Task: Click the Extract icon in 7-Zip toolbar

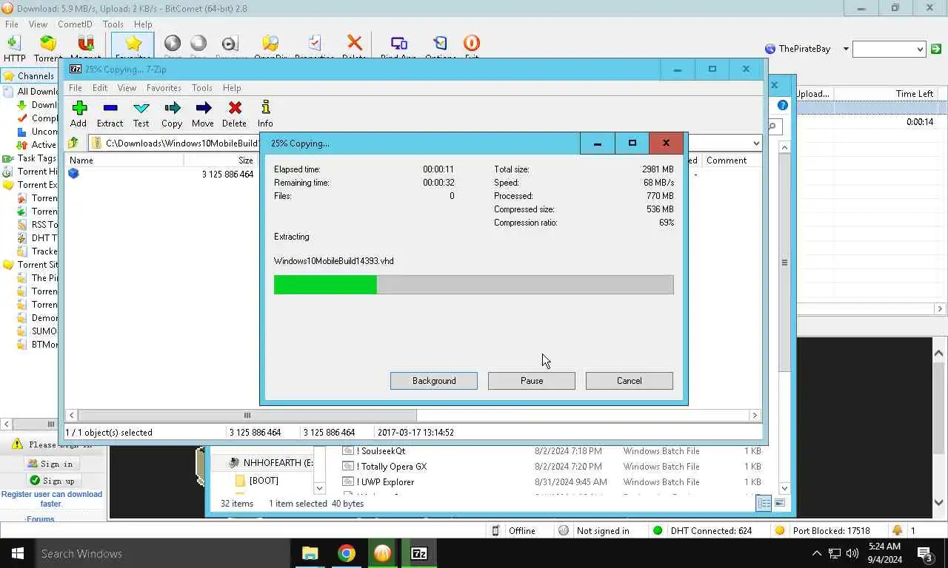Action: [110, 108]
